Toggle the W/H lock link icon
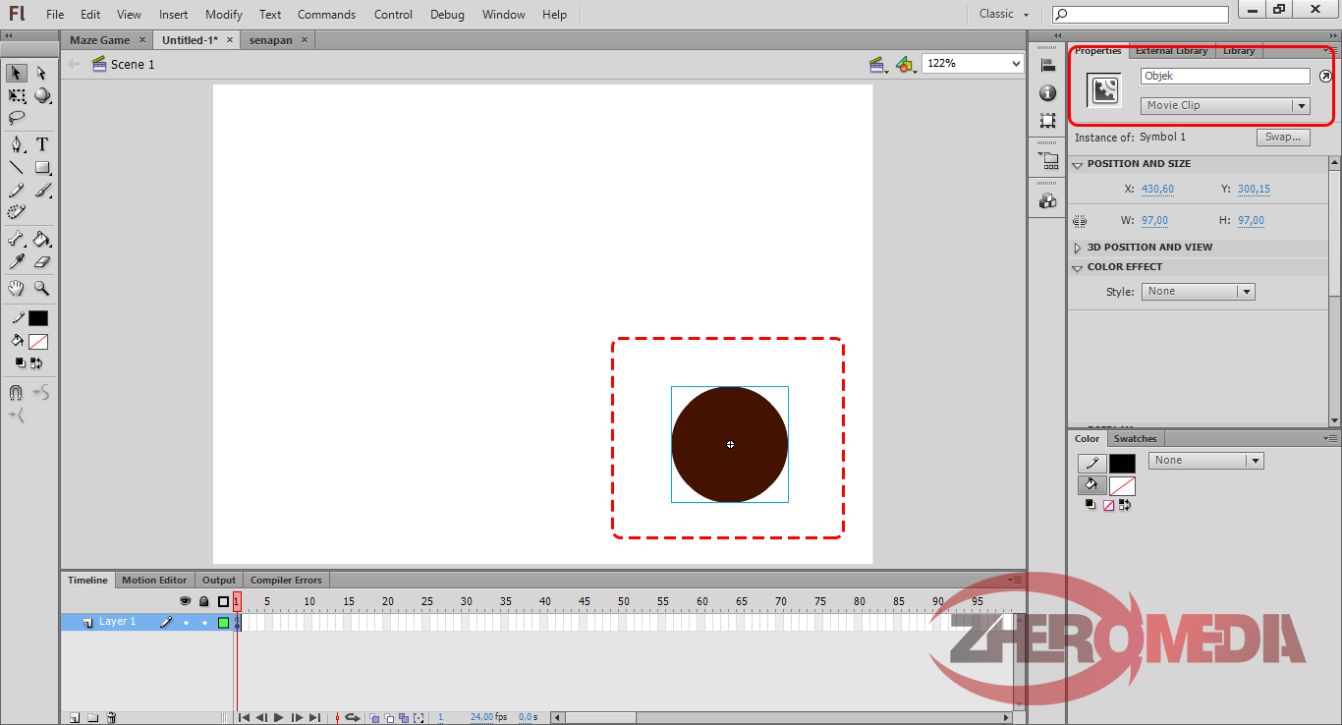The image size is (1342, 725). (x=1081, y=221)
